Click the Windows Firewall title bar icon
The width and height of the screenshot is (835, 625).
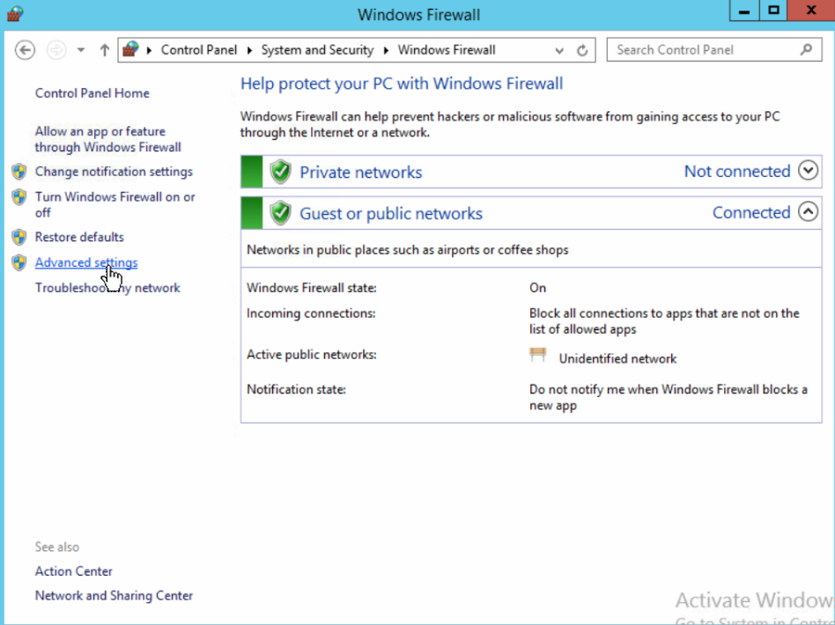coord(15,14)
